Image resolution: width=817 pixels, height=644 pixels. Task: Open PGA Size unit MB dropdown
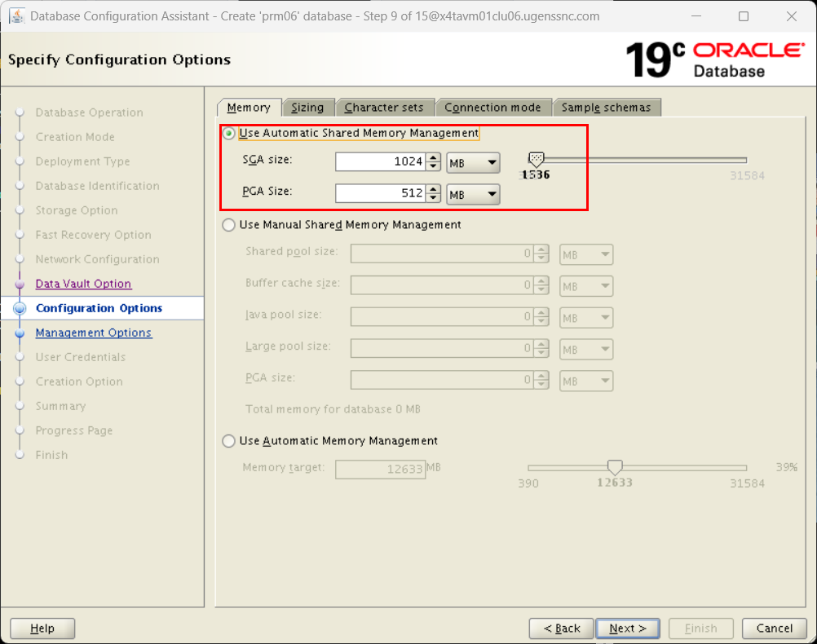(x=473, y=194)
